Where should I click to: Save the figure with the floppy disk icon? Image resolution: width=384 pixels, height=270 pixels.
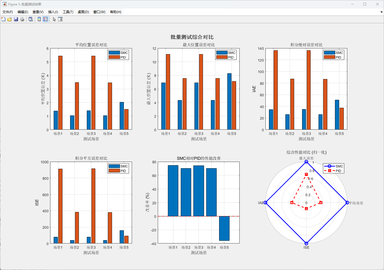(16, 19)
